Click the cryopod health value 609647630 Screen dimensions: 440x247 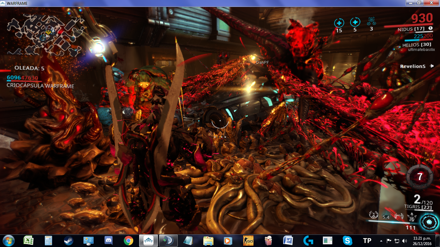point(22,78)
